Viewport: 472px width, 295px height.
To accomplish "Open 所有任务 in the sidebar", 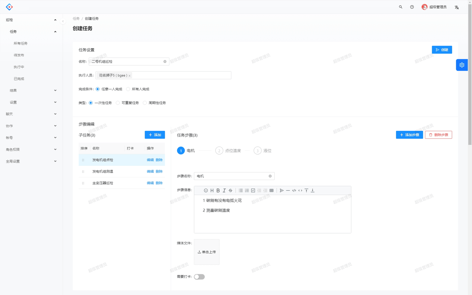I will 21,44.
